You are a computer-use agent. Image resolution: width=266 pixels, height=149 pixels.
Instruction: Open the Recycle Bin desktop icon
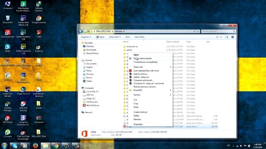pyautogui.click(x=7, y=19)
